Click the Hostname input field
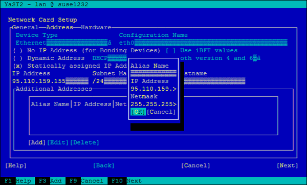307x185 pixels. tap(215, 81)
